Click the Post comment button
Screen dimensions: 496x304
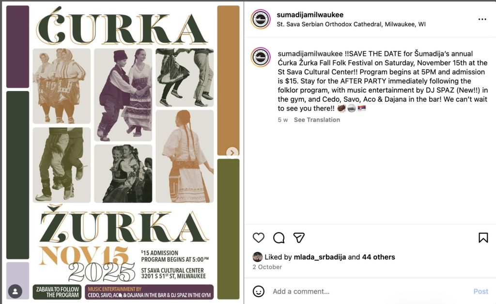480,291
